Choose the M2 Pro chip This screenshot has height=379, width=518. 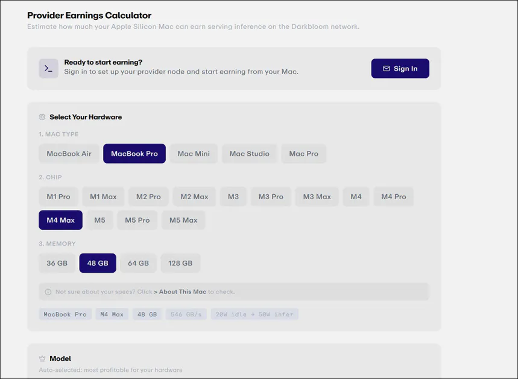click(x=148, y=197)
